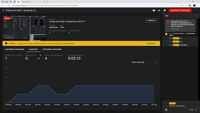
Task: Click the DotA game label
Action: coord(62,27)
